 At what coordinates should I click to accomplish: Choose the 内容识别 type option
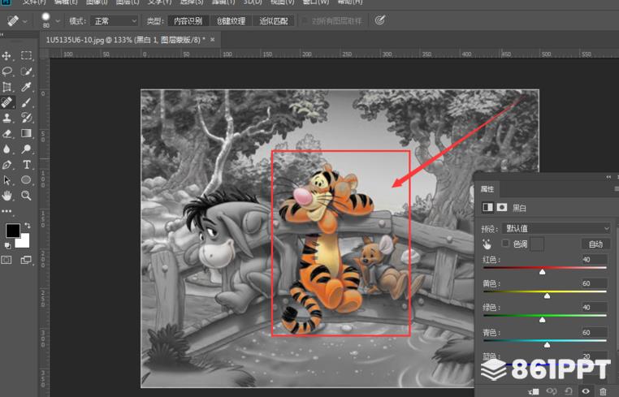pos(188,21)
